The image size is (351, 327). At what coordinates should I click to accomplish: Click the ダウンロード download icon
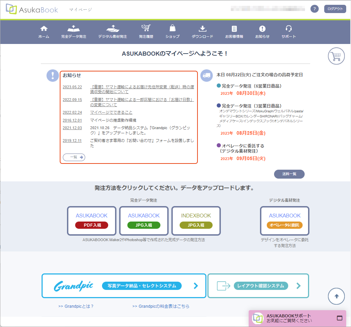202,29
